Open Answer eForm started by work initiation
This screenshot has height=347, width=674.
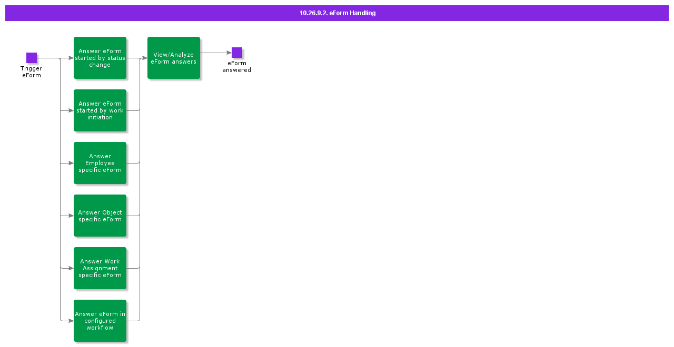100,110
